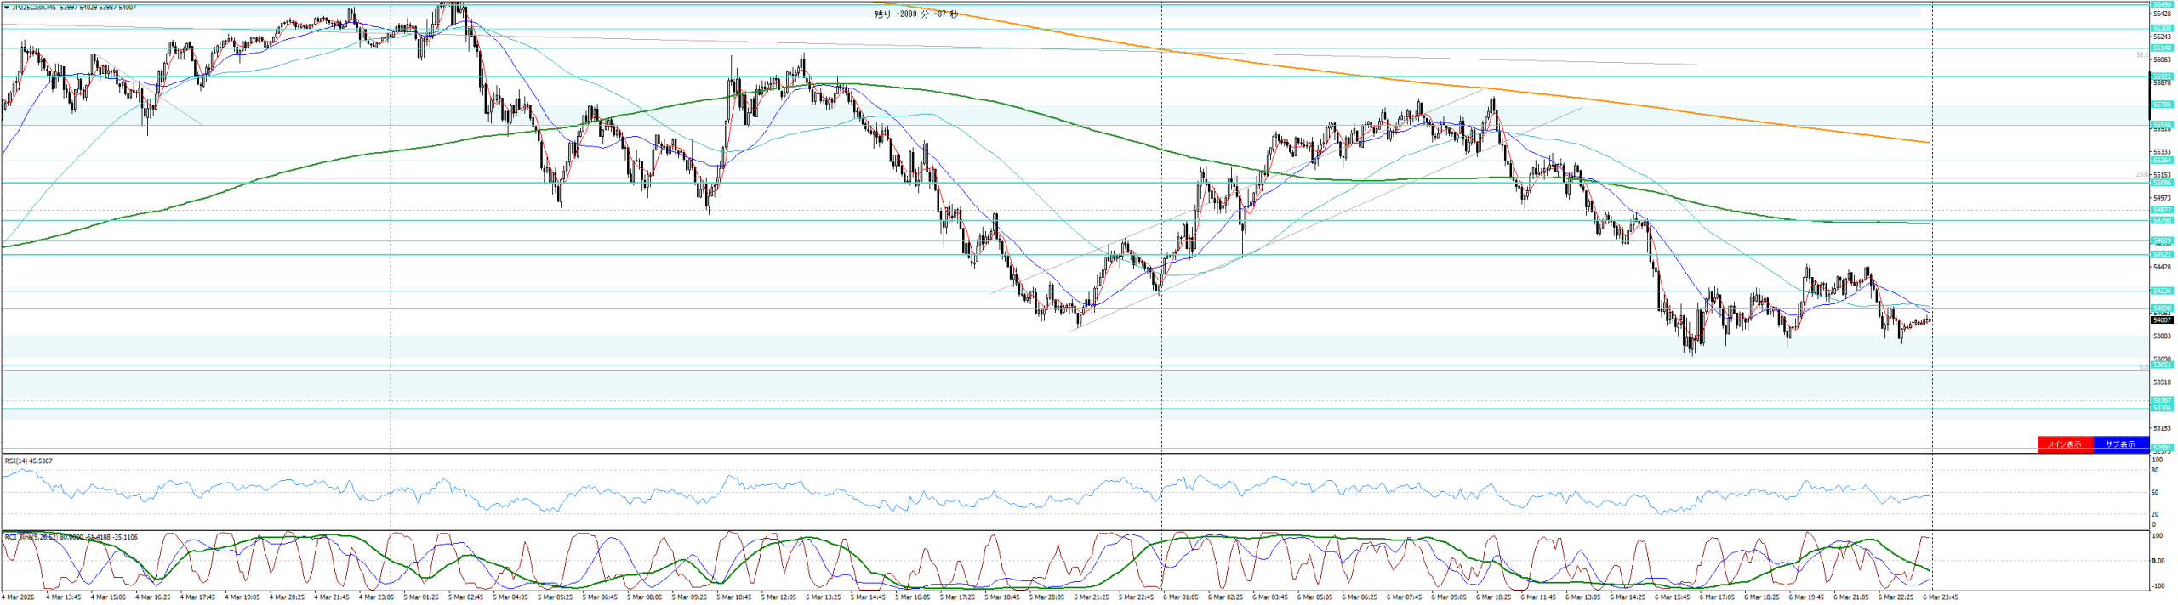Select the current price tag 54007
2178x605 pixels.
click(2162, 320)
